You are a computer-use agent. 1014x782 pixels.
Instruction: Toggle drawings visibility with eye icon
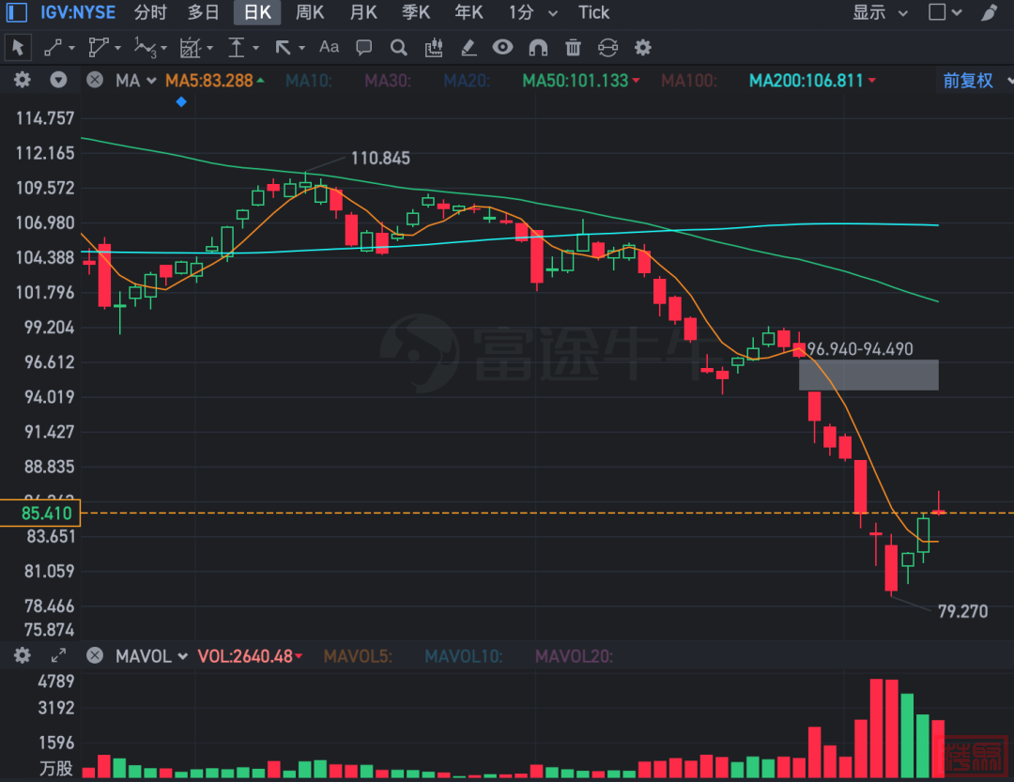503,47
